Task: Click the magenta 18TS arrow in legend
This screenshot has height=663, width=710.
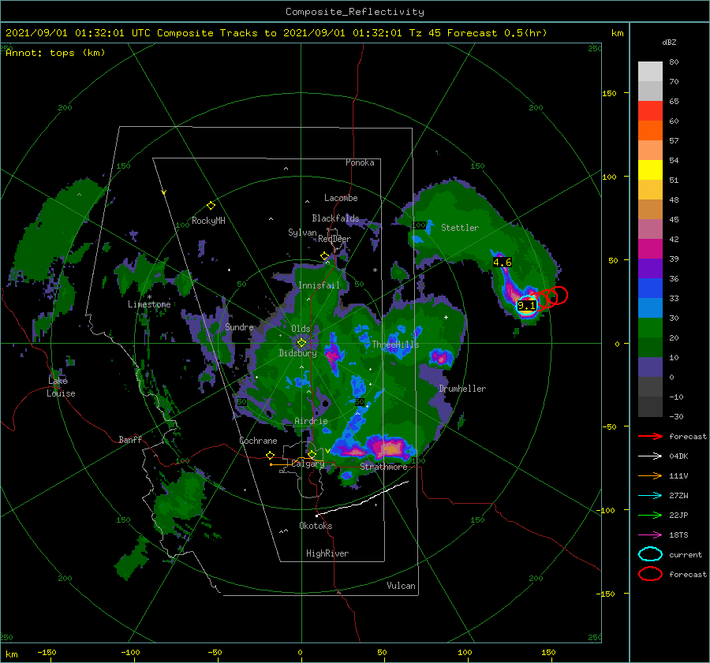Action: (x=650, y=535)
